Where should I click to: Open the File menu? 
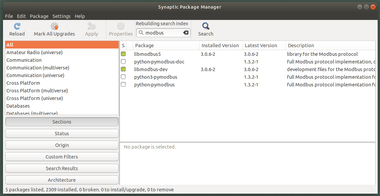point(9,16)
